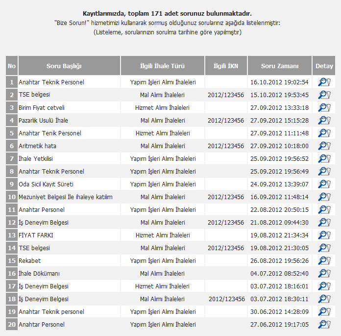This screenshot has width=341, height=336.
Task: Open detail icon for Anahtar Teknik personel row 19
Action: coord(324,311)
